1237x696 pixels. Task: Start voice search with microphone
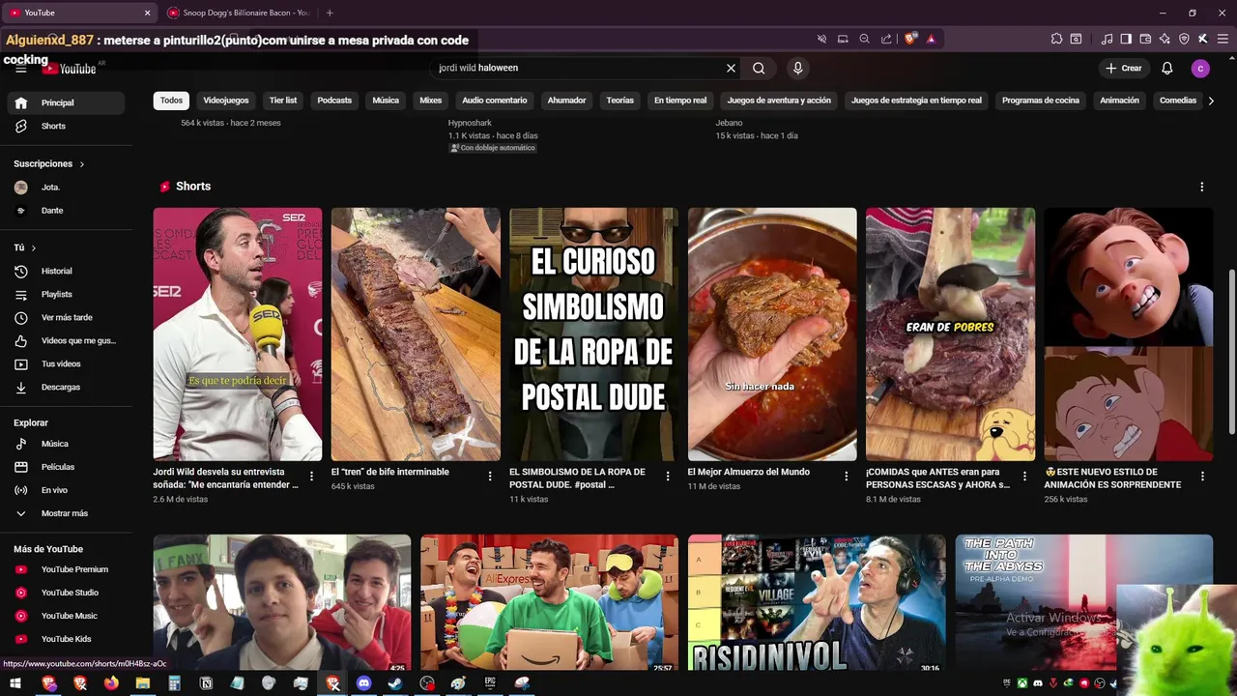[797, 68]
